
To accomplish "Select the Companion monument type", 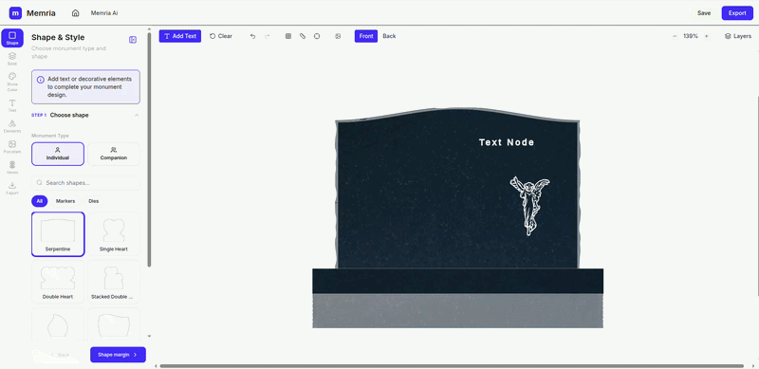I will pos(114,154).
